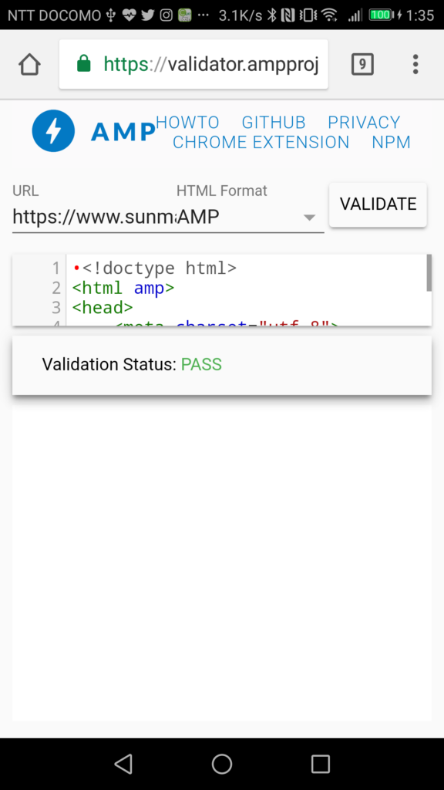Click the VALIDATE button
This screenshot has width=444, height=790.
point(378,204)
